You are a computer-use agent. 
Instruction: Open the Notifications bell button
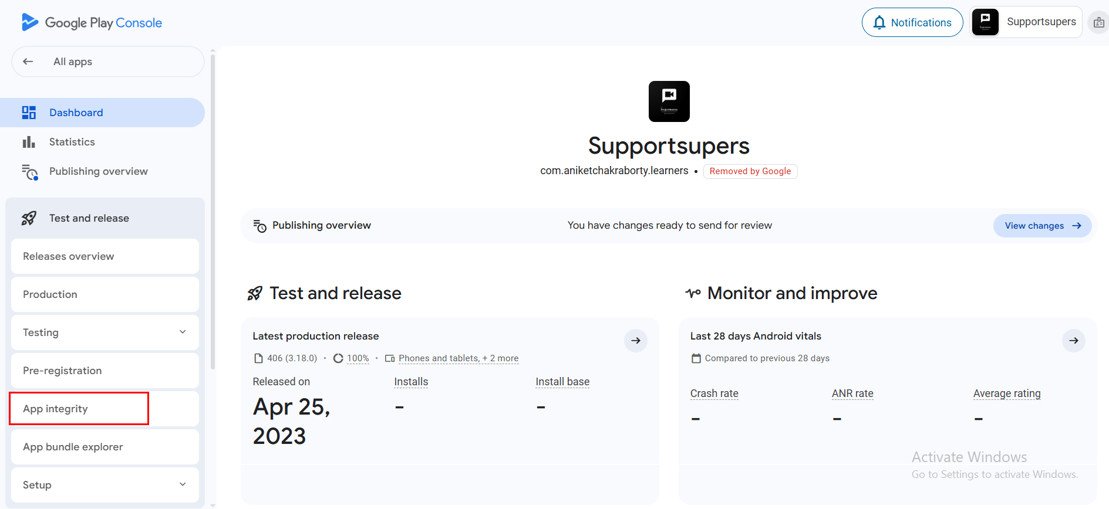(912, 22)
